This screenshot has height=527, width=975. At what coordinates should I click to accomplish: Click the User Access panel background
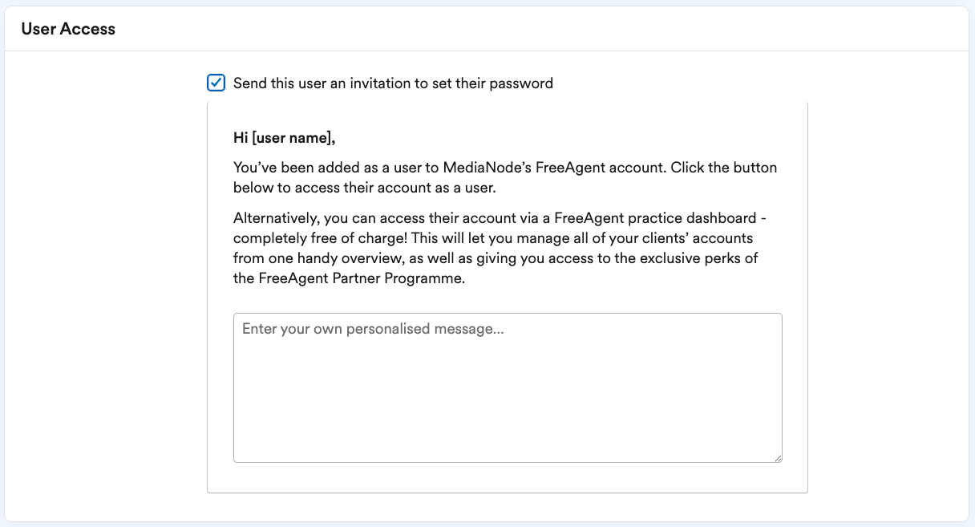(x=104, y=281)
